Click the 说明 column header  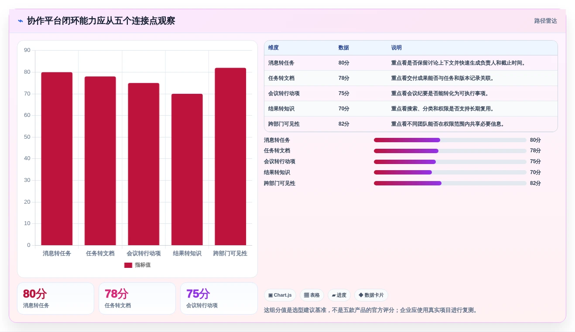click(x=397, y=48)
